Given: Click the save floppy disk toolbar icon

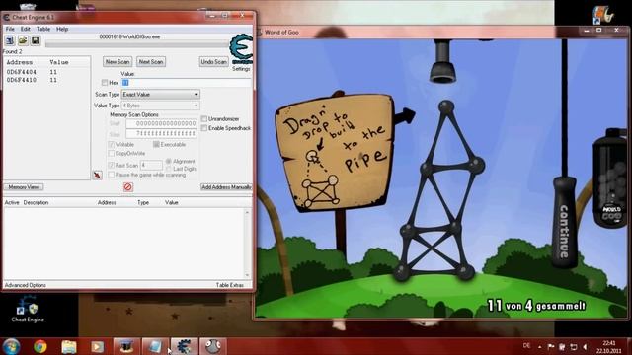Looking at the screenshot, I should [x=36, y=40].
